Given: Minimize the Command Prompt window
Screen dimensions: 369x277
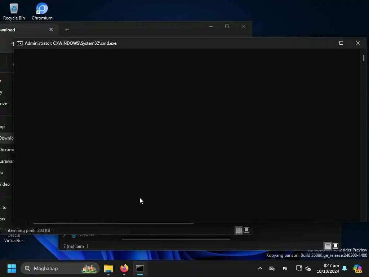Looking at the screenshot, I should 325,43.
